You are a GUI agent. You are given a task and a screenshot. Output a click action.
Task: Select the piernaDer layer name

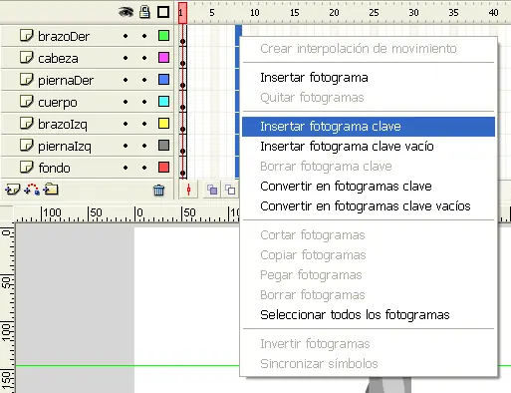pos(66,81)
